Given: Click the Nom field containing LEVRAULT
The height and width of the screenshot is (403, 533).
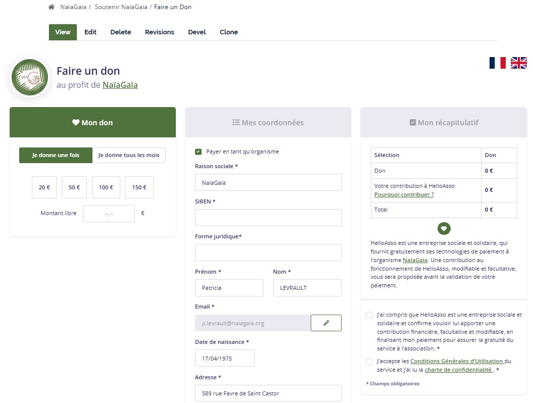Looking at the screenshot, I should click(x=307, y=288).
